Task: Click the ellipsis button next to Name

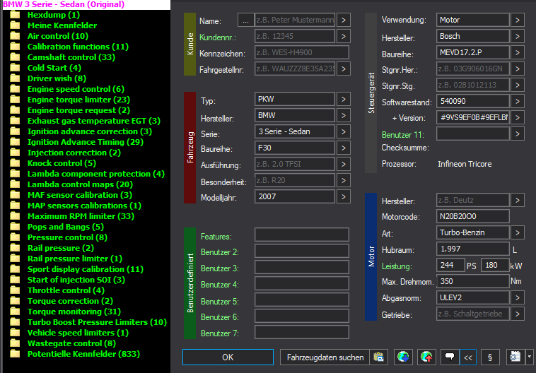Action: (246, 20)
